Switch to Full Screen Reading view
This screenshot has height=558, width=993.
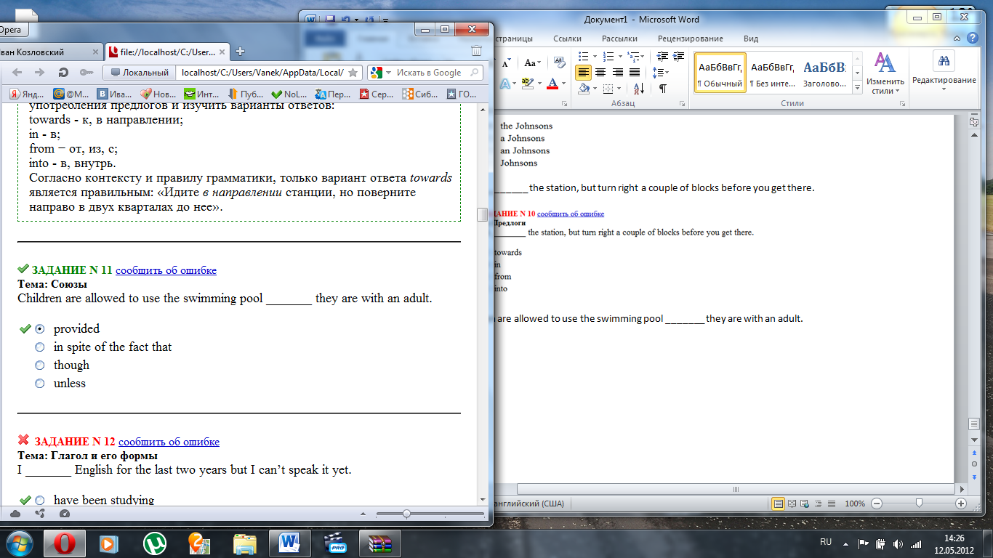792,504
